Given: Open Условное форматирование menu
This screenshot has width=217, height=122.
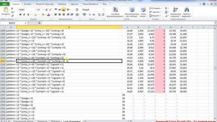Looking at the screenshot, I should [115, 12].
